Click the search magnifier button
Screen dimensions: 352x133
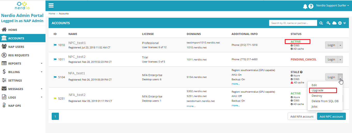[321, 23]
